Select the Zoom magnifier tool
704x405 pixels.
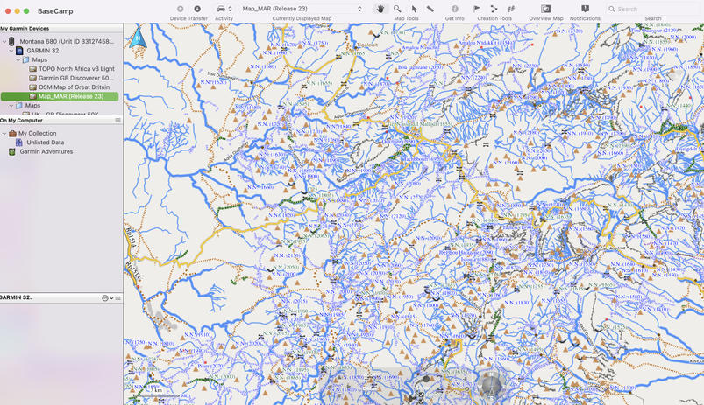[397, 9]
